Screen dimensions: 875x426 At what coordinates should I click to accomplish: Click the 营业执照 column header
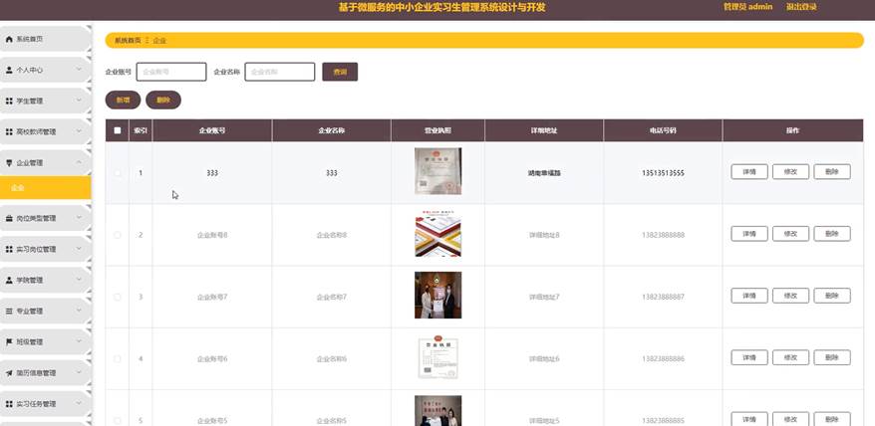(x=438, y=130)
